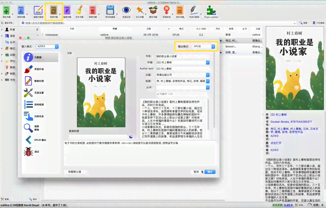Click the floppy Save to disk icon

coord(110,10)
